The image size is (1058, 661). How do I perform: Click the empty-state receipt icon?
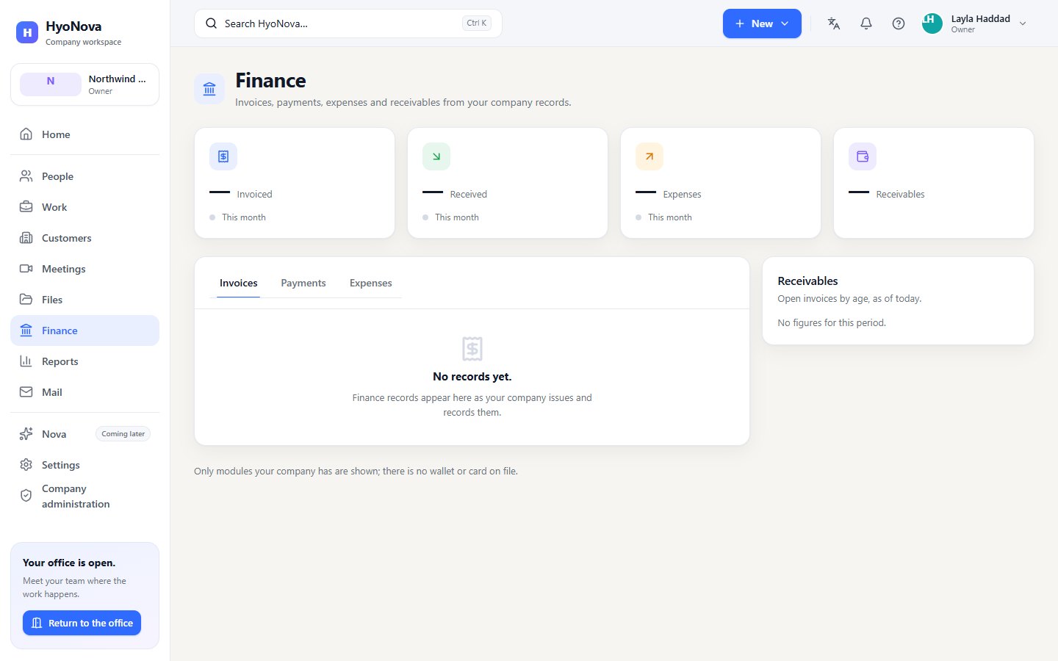tap(472, 349)
